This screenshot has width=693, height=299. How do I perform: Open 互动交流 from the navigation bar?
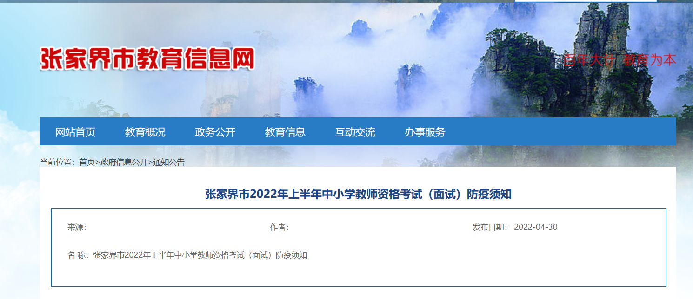pyautogui.click(x=355, y=132)
